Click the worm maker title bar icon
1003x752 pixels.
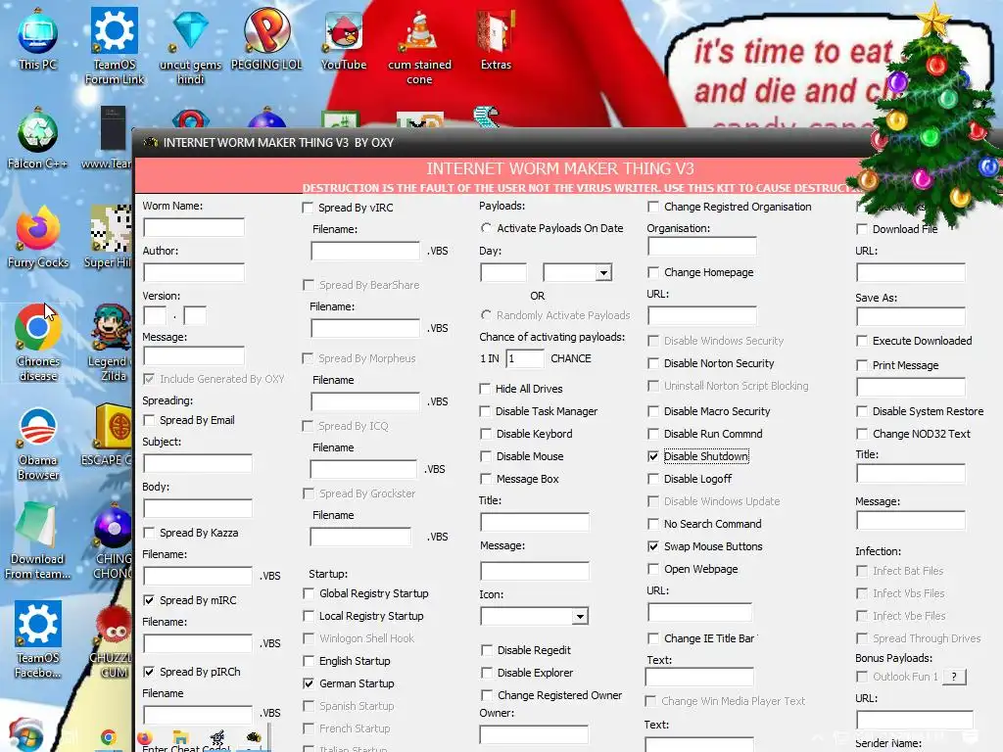click(x=151, y=142)
